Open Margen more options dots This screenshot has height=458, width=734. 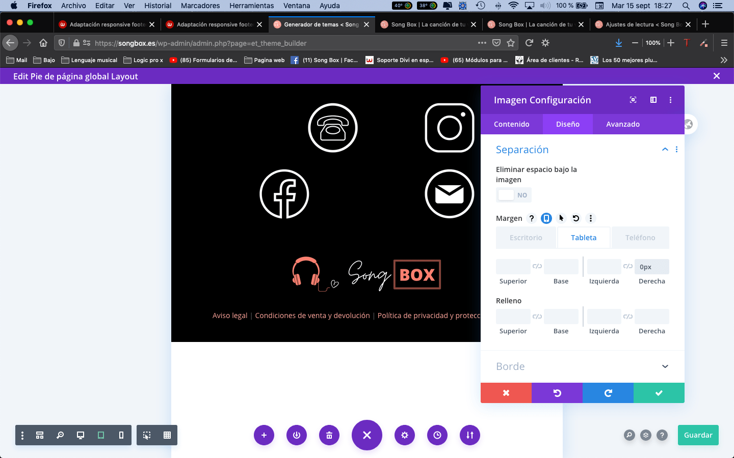pos(591,218)
